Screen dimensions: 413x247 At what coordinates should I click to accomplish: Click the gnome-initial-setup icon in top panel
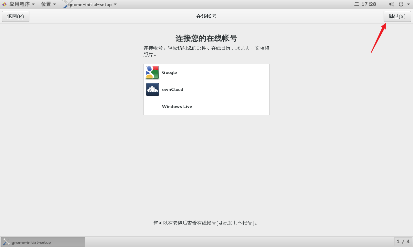65,4
